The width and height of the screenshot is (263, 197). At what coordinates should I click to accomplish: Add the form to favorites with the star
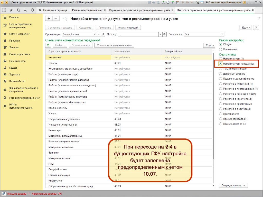(x=65, y=19)
